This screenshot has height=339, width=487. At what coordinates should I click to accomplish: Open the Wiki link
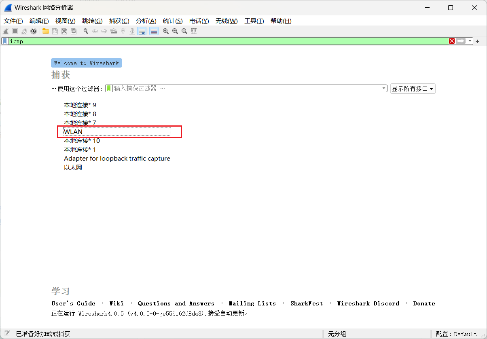(116, 303)
